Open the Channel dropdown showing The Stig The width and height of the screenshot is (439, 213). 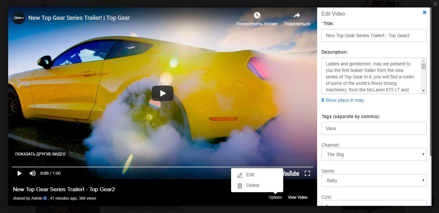(373, 154)
